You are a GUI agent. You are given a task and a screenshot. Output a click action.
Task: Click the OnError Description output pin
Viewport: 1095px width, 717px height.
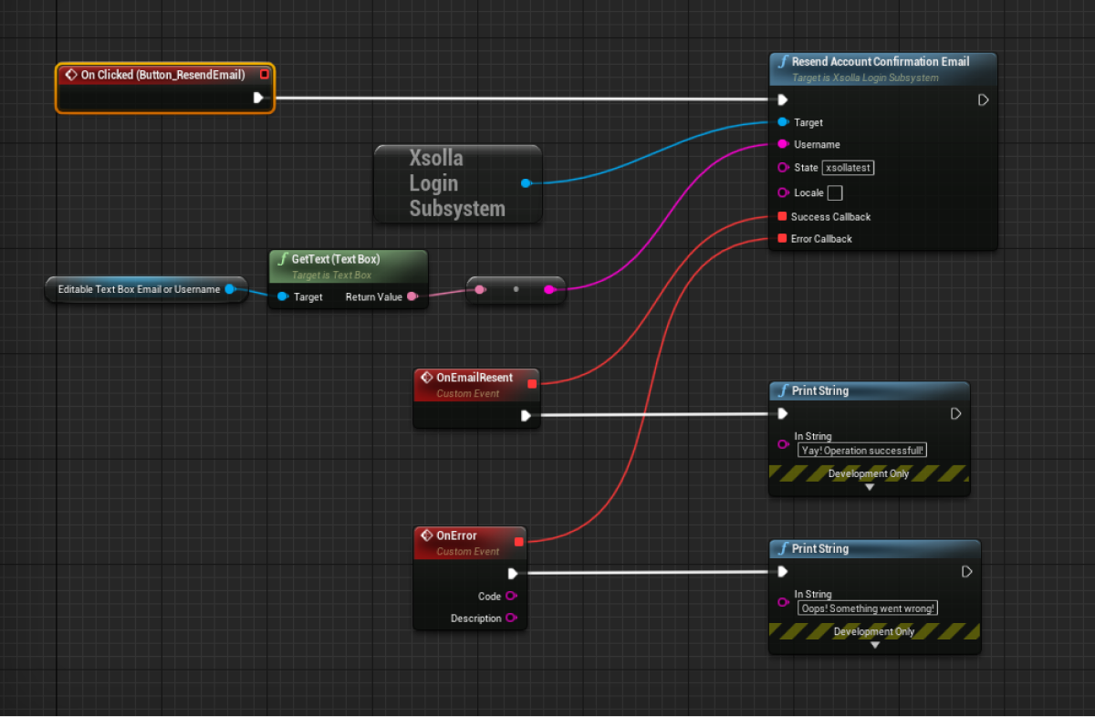[511, 618]
